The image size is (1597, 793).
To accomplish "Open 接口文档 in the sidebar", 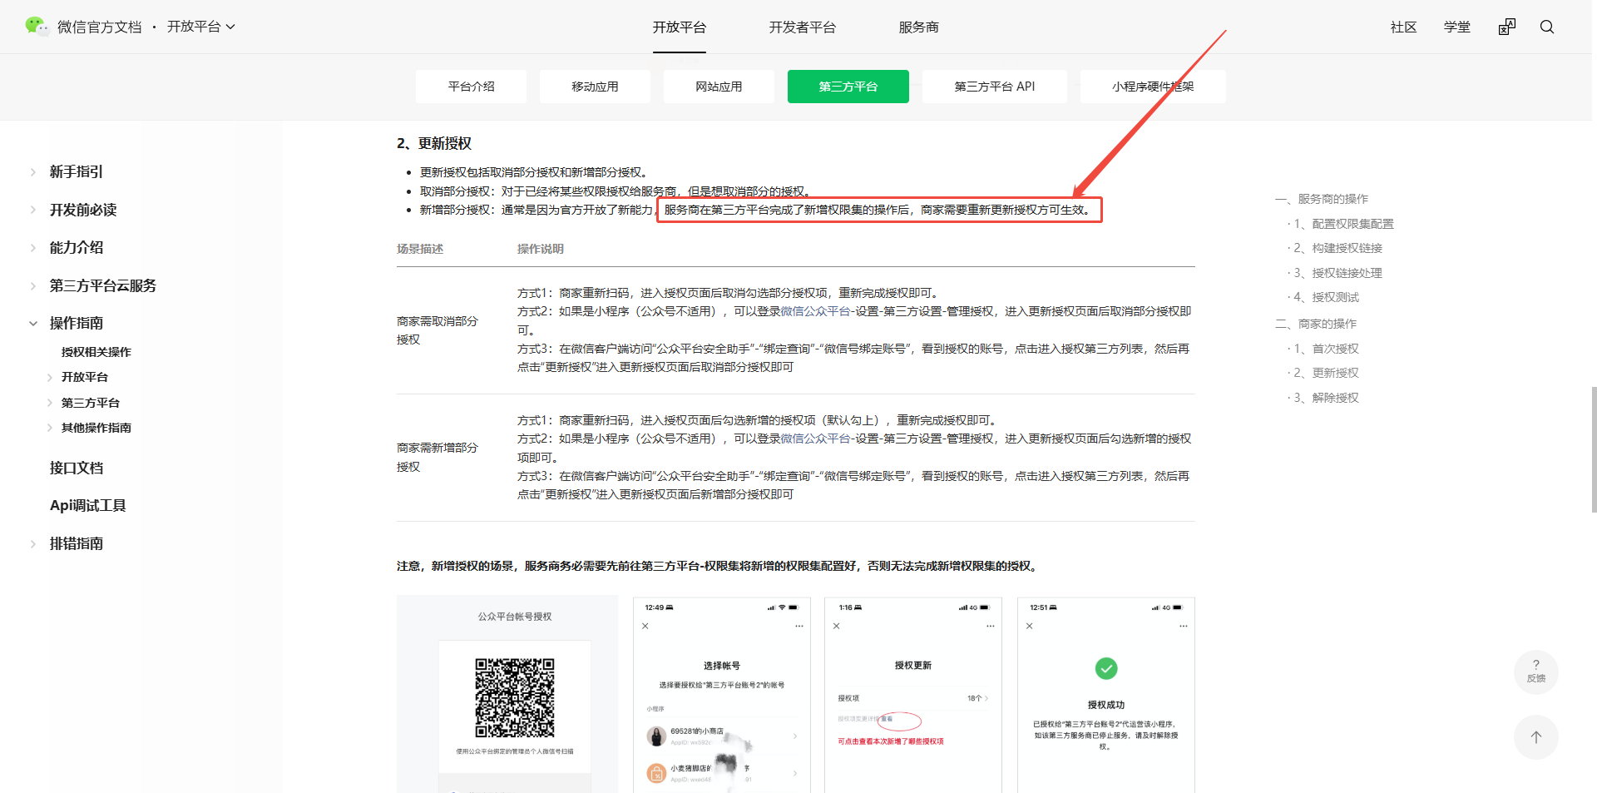I will point(77,468).
